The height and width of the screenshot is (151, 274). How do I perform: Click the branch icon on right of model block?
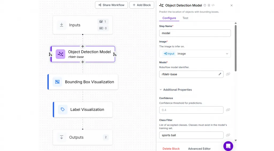(x=115, y=55)
